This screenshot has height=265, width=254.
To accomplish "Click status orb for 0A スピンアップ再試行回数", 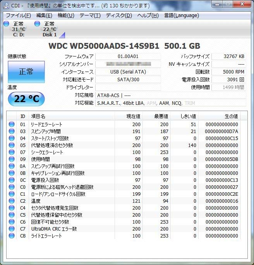I will pos(12,166).
